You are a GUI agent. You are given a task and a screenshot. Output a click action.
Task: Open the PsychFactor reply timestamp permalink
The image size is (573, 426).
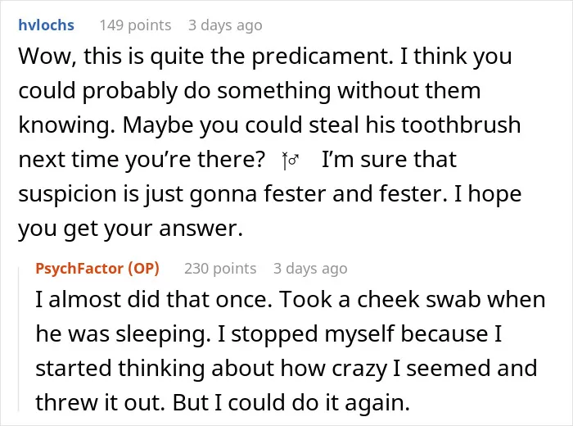click(310, 269)
